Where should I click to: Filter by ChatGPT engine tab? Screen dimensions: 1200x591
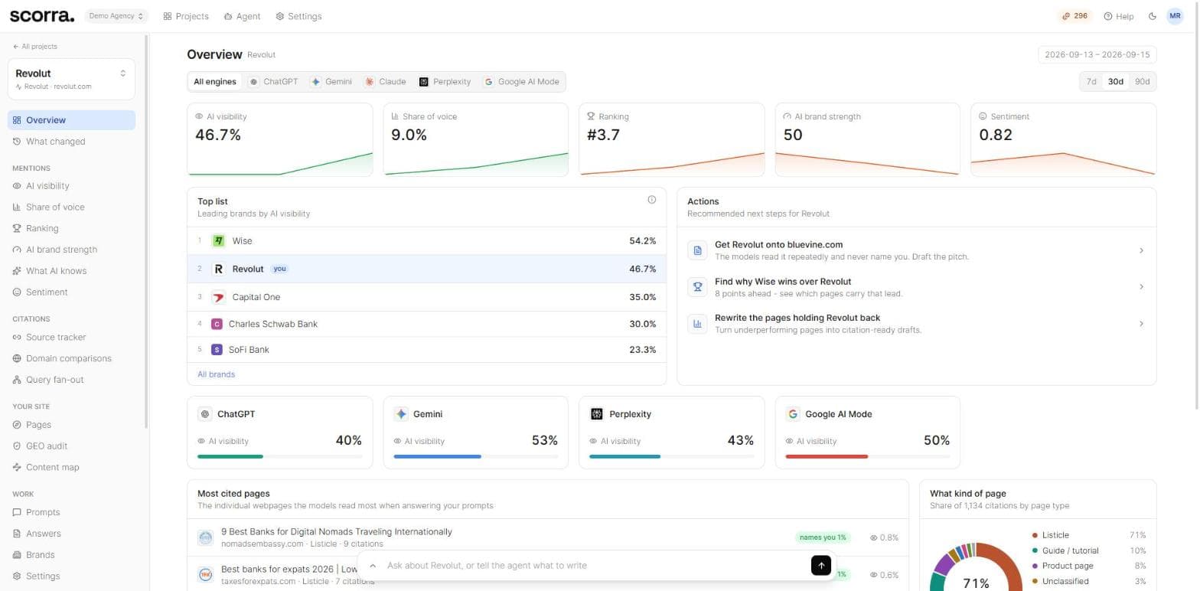[x=273, y=82]
